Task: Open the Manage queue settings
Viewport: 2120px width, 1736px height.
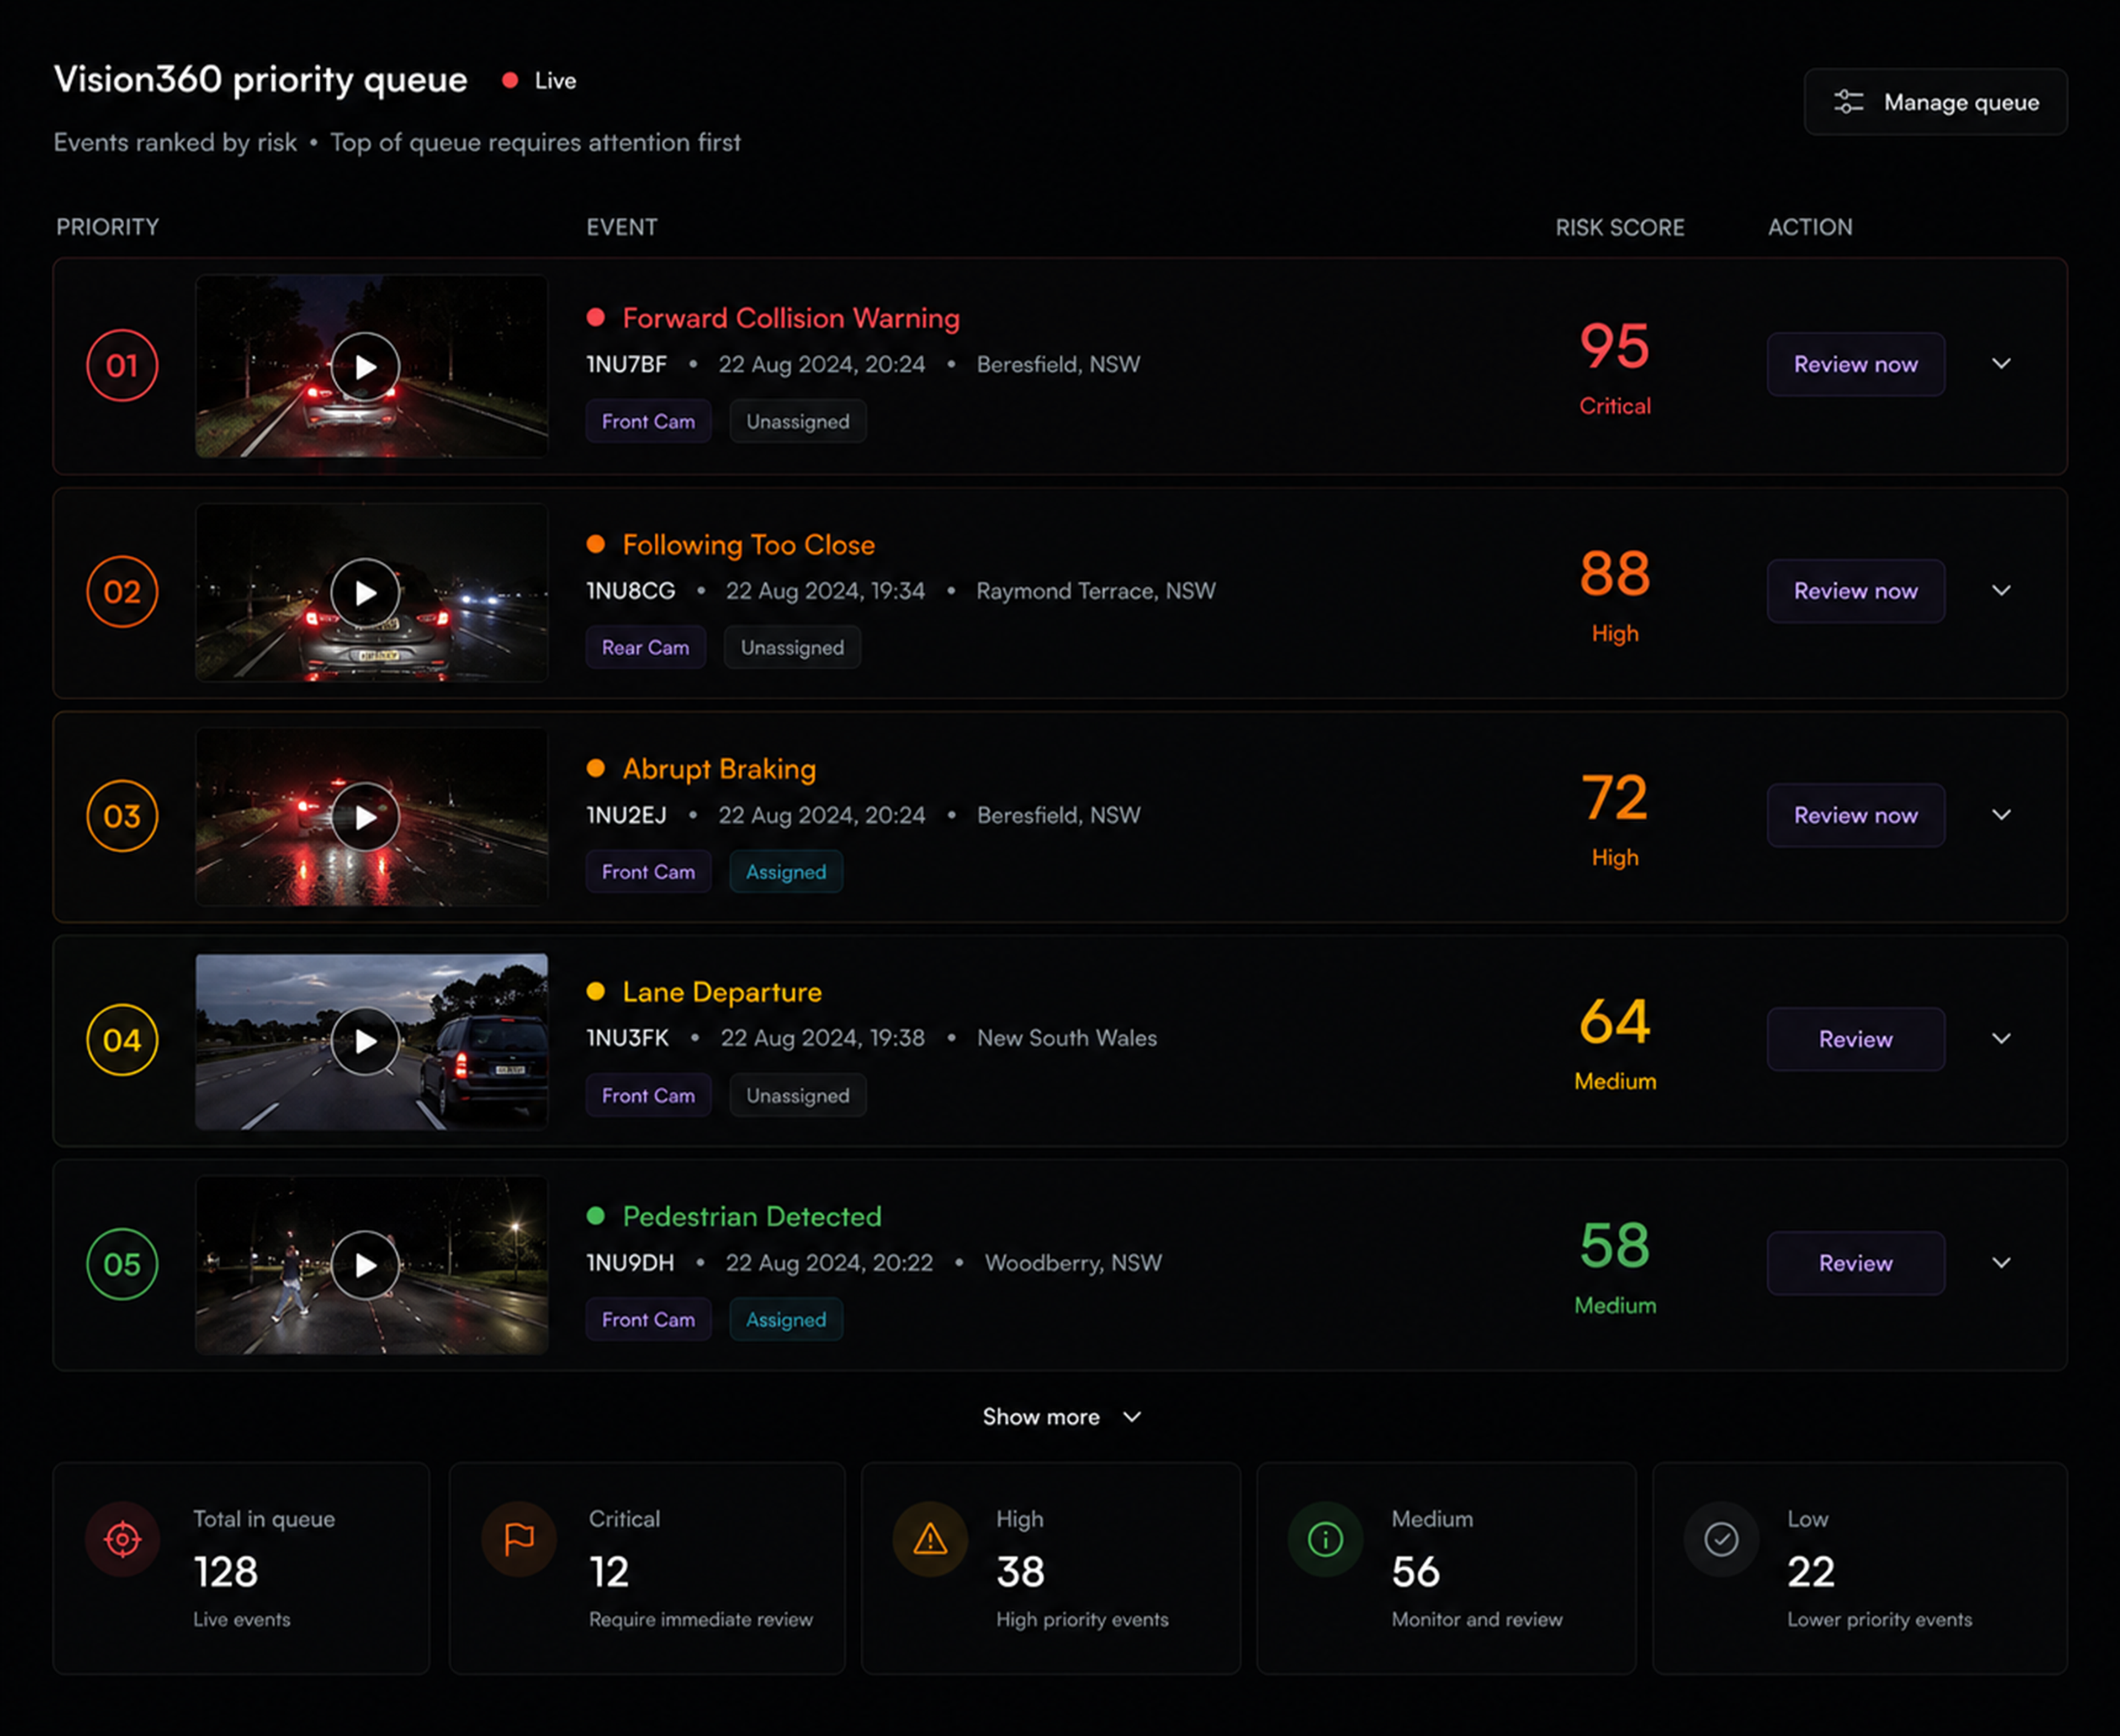Action: pyautogui.click(x=1935, y=102)
